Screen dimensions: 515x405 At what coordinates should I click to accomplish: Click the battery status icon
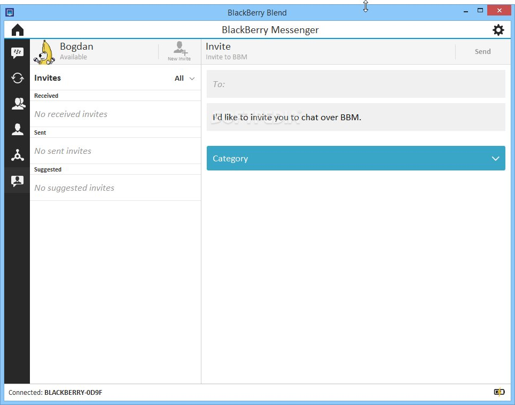click(499, 392)
